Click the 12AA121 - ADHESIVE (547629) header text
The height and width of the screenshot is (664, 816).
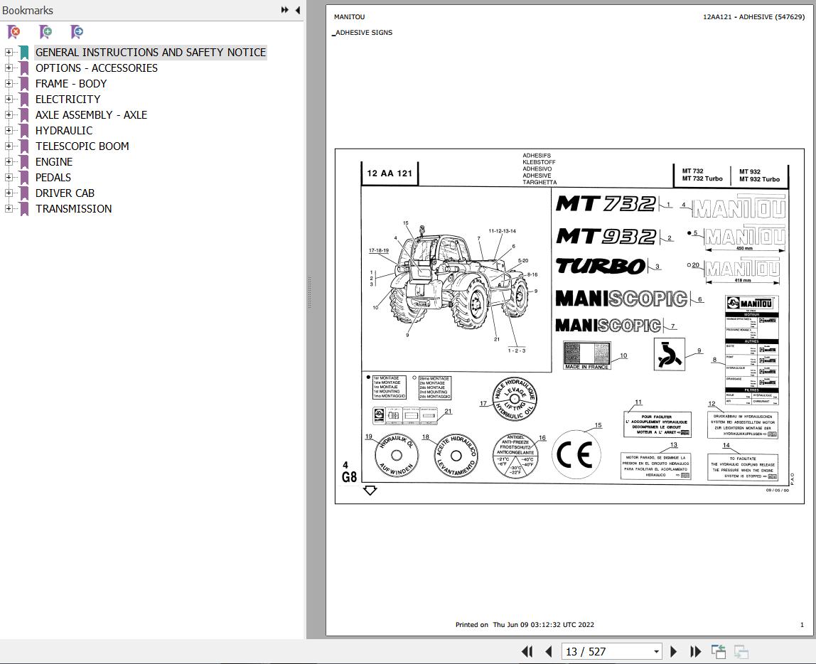coord(753,16)
